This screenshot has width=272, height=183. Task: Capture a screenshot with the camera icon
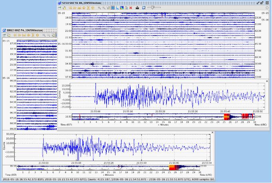(x=137, y=8)
